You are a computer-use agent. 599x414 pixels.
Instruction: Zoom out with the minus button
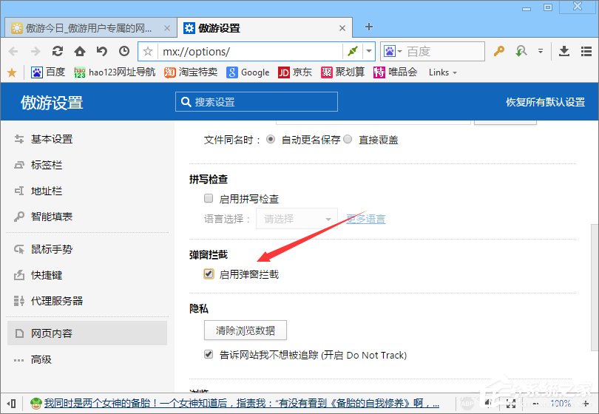point(535,404)
